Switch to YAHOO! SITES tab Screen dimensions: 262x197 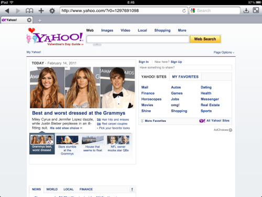tap(154, 77)
